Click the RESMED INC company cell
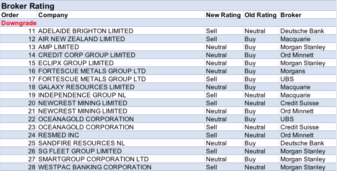The width and height of the screenshot is (337, 171). (x=58, y=135)
